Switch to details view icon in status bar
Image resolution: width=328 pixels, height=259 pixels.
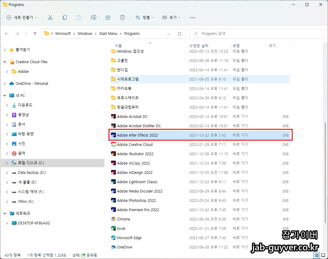pos(317,255)
